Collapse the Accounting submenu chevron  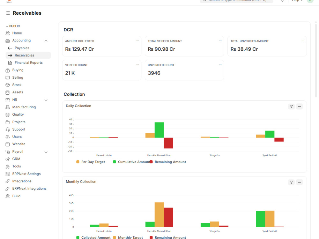(46, 41)
